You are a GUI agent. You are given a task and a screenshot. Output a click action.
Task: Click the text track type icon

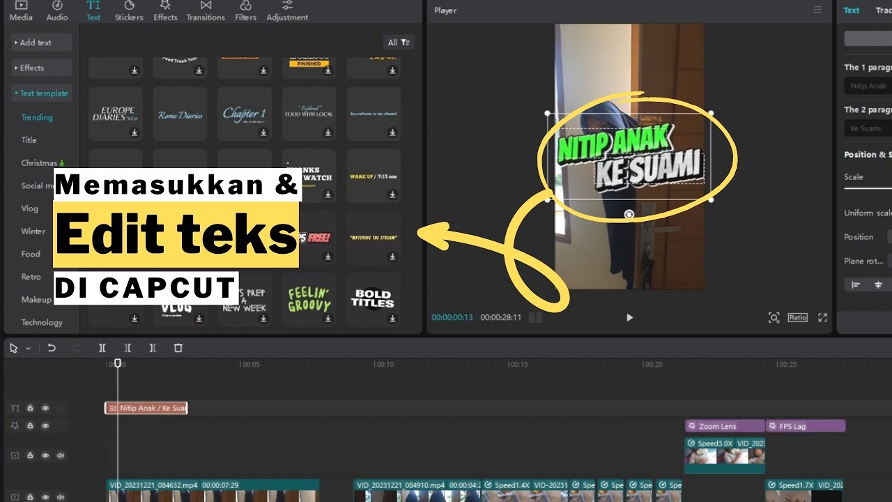point(15,408)
